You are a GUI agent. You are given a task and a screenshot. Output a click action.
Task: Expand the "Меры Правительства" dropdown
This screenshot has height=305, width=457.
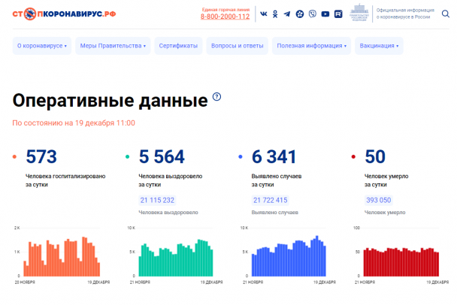[113, 46]
